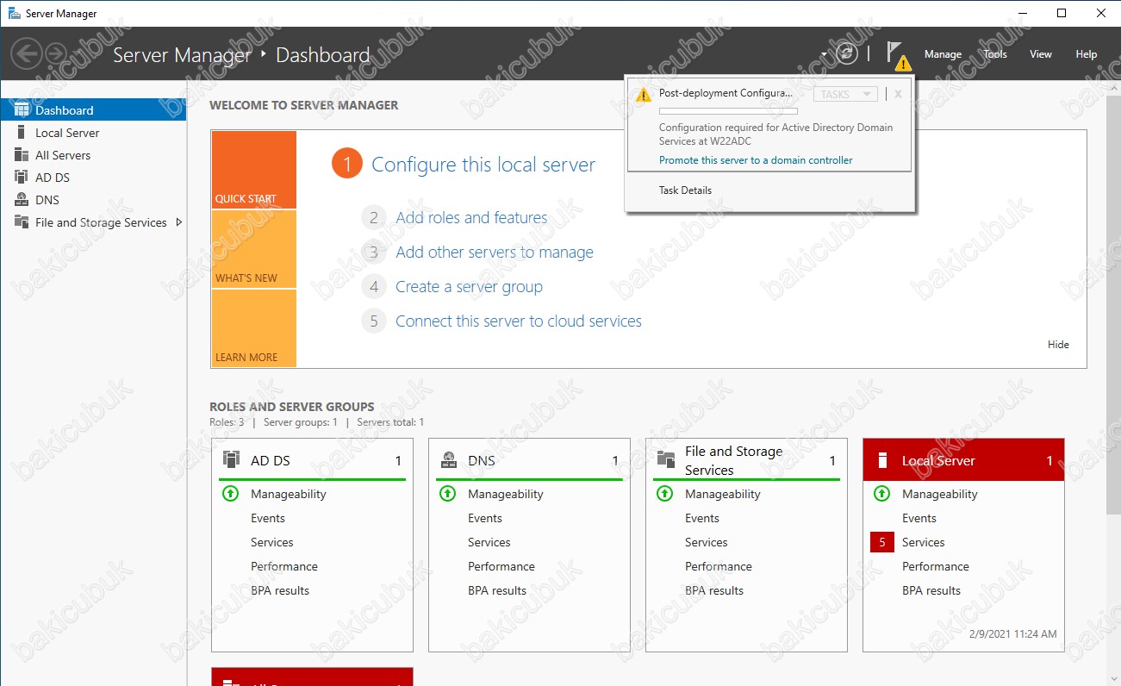The height and width of the screenshot is (686, 1121).
Task: Click Connect this server to cloud services
Action: 519,321
